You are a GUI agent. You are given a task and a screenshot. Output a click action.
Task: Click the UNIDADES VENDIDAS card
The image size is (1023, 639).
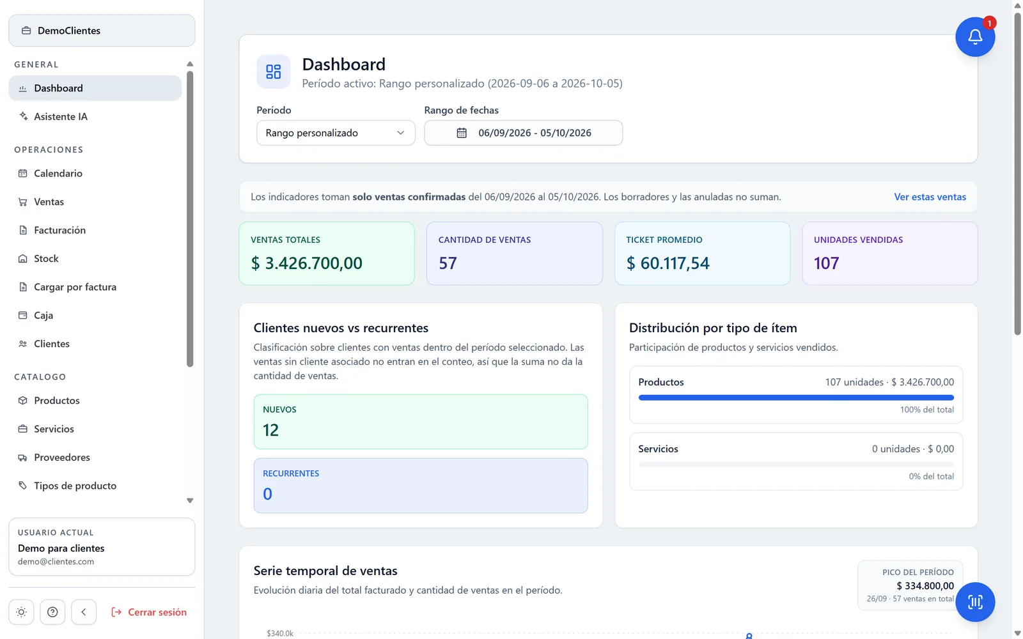click(890, 254)
